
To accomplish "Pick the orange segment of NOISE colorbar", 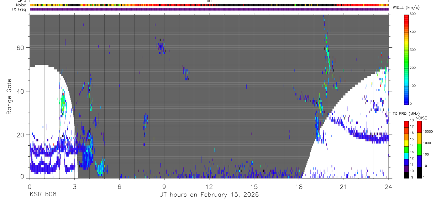I will (x=419, y=138).
